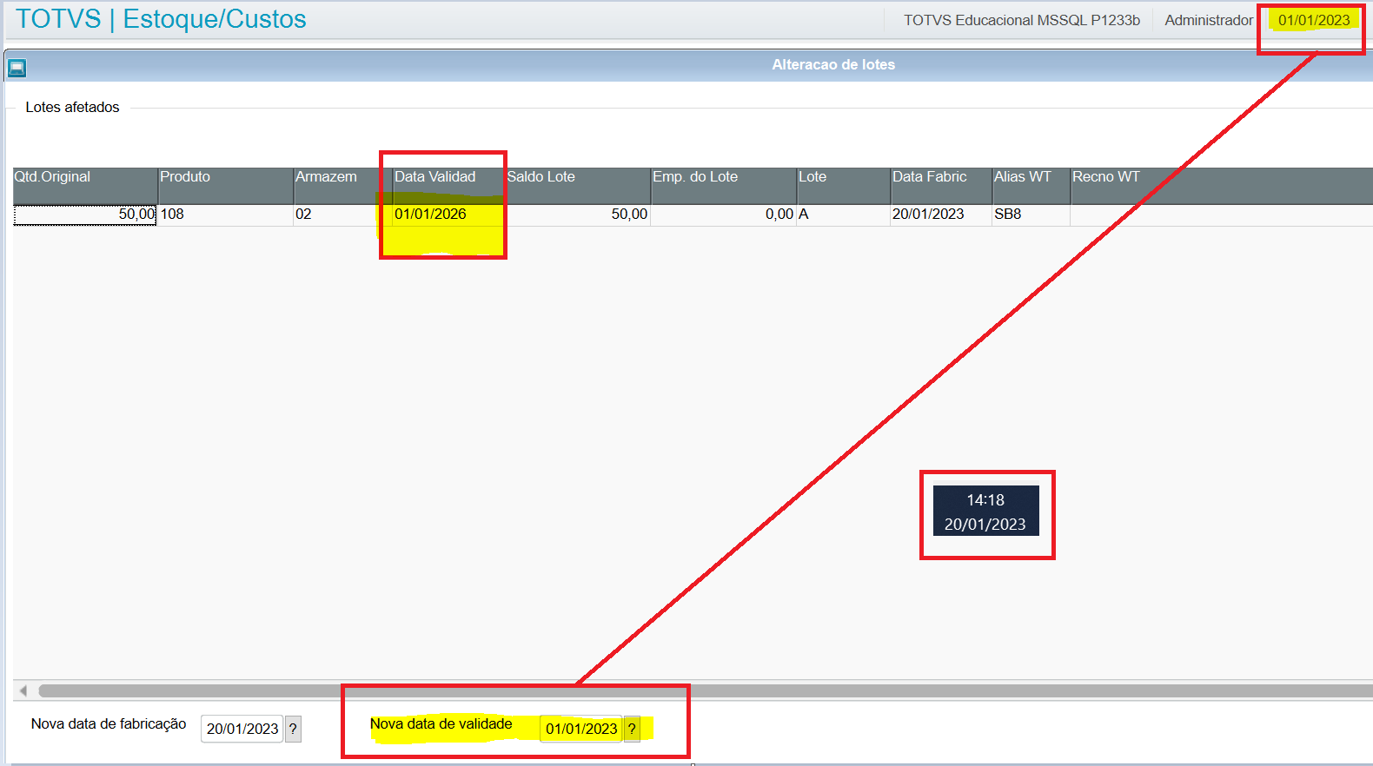Select Data Fabric cell 20/01/2023

(941, 215)
